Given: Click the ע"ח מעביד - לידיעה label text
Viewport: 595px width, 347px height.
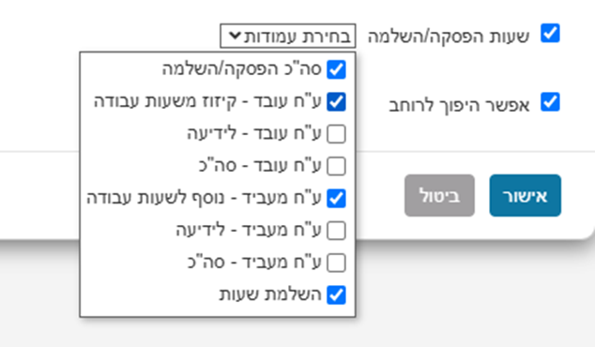Looking at the screenshot, I should [249, 230].
